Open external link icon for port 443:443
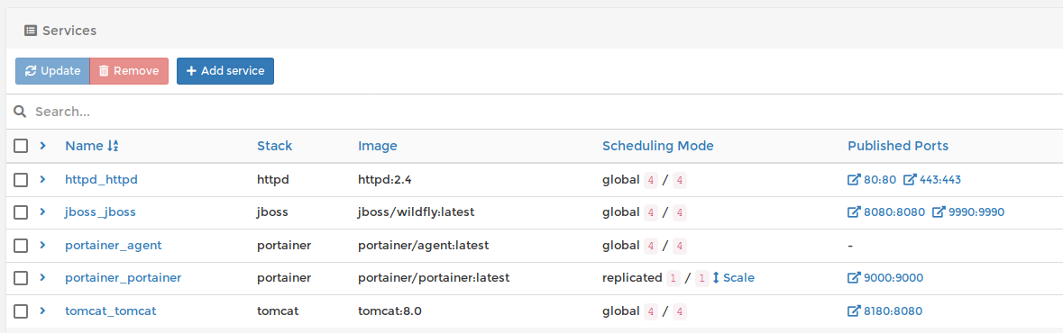Screen dimensions: 1063x333 point(911,179)
